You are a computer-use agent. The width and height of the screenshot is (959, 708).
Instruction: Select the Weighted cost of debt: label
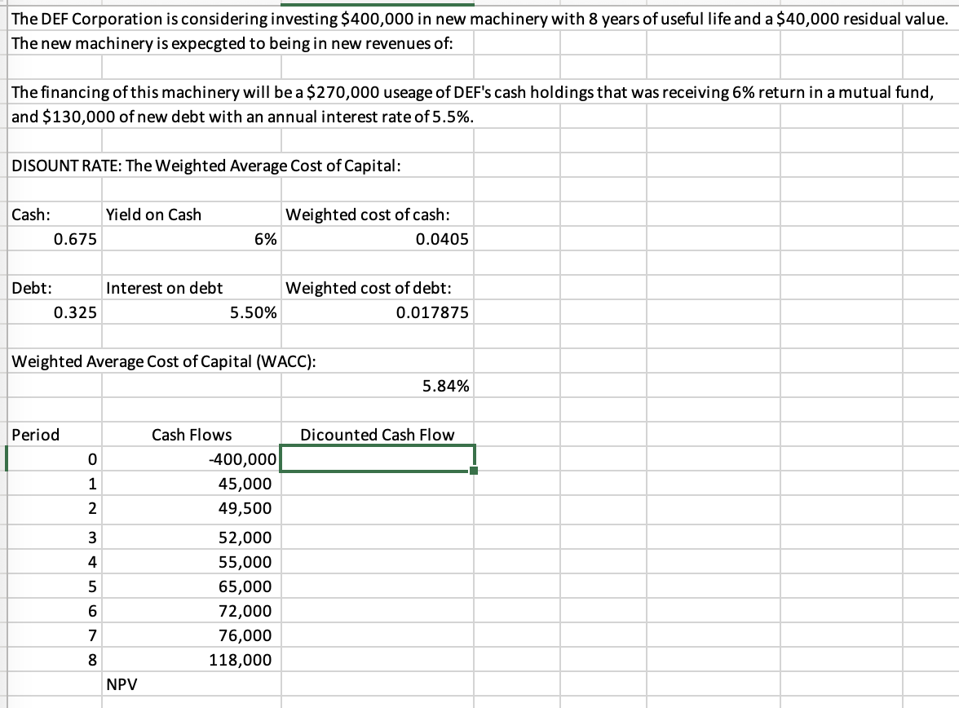pos(369,288)
